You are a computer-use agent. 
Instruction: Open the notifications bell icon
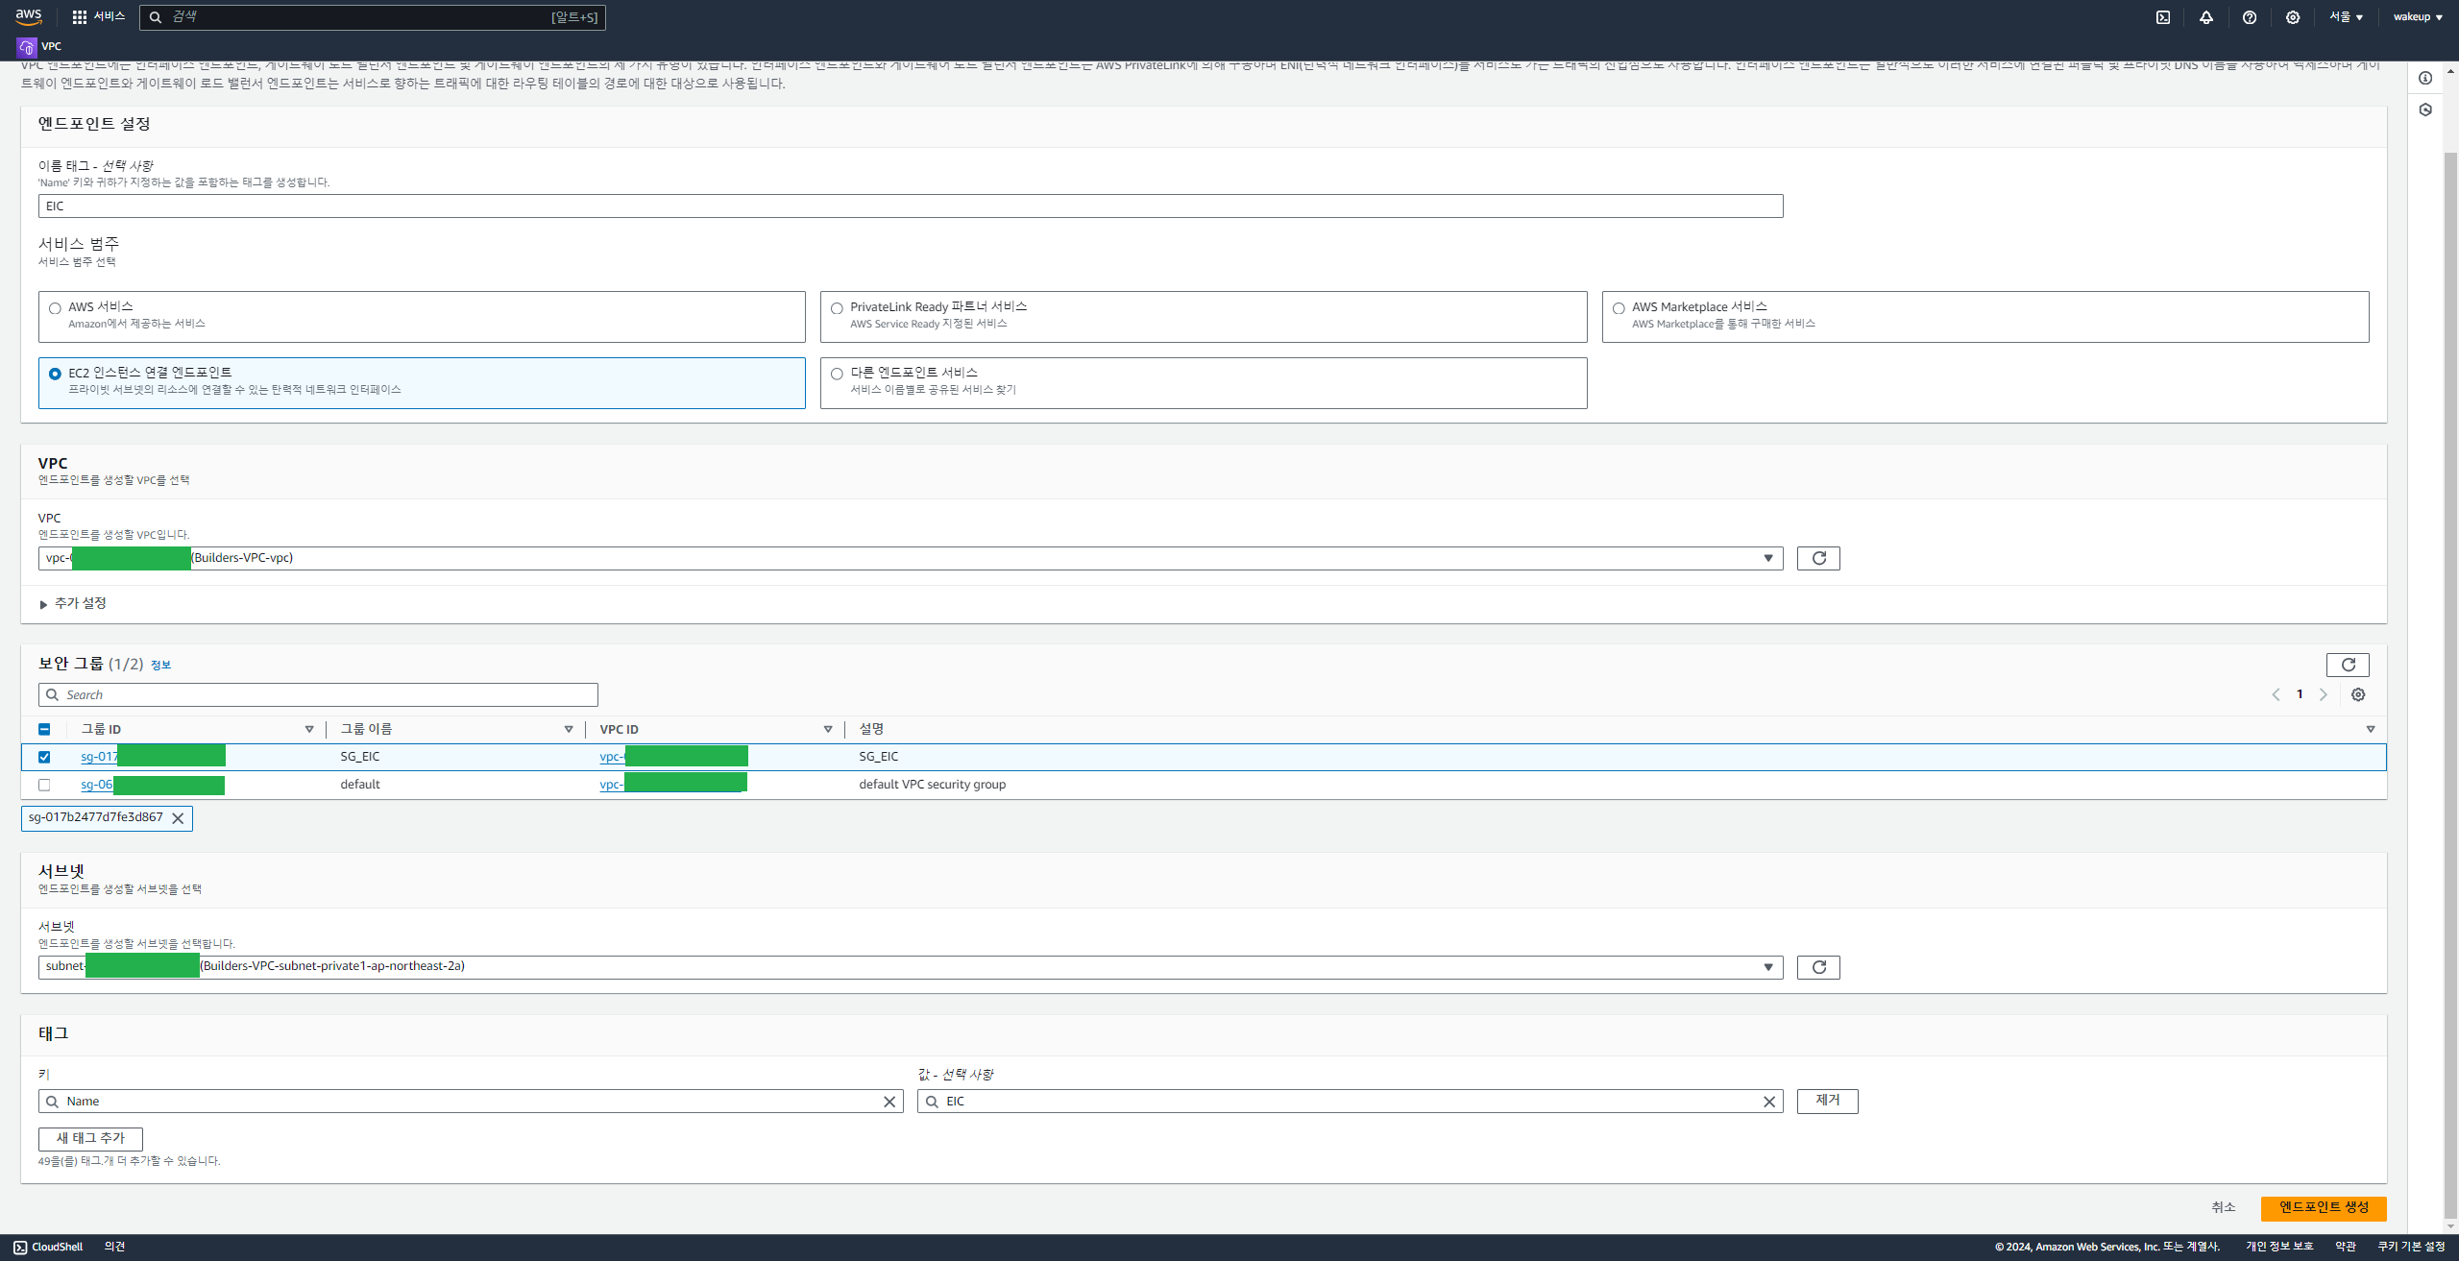click(x=2205, y=17)
